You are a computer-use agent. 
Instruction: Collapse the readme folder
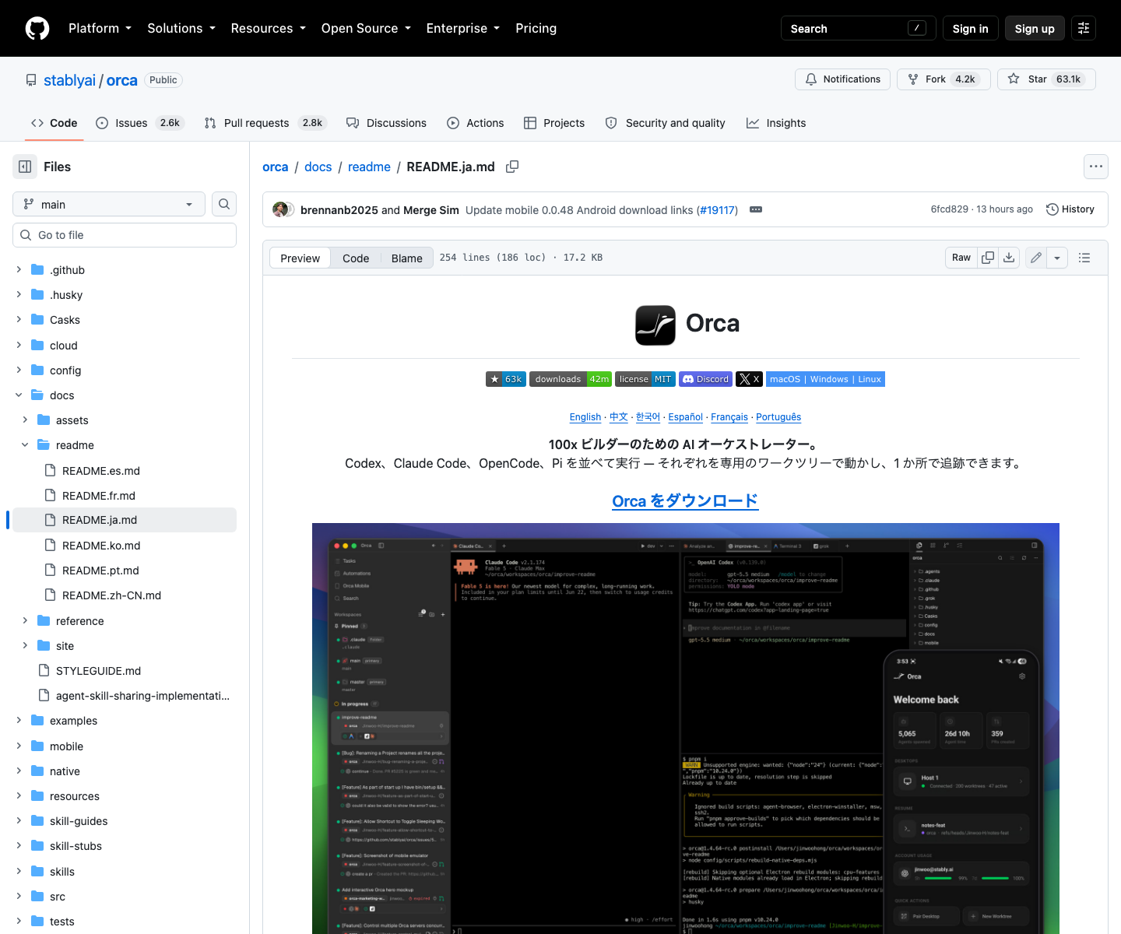[x=25, y=445]
